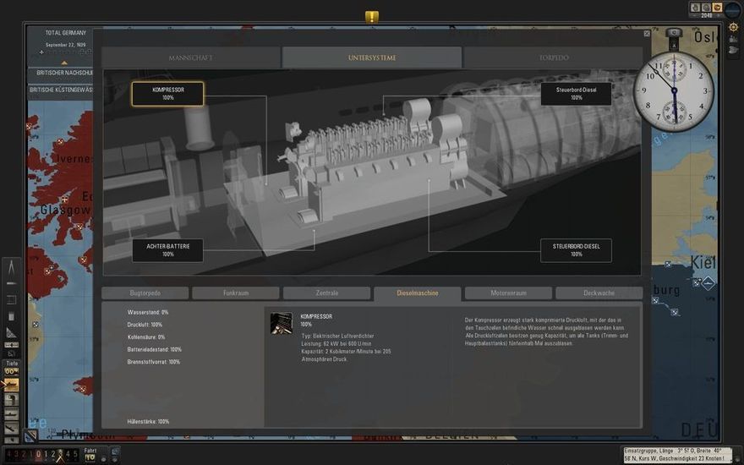The width and height of the screenshot is (744, 465).
Task: Click the ACHTER-BATTERIE subsystem box
Action: 167,250
